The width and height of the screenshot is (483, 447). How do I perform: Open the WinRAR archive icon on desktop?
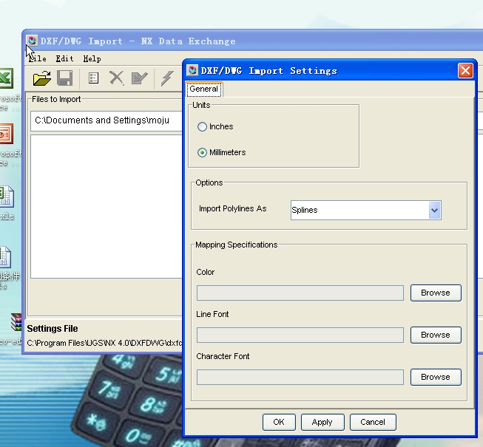(x=16, y=322)
